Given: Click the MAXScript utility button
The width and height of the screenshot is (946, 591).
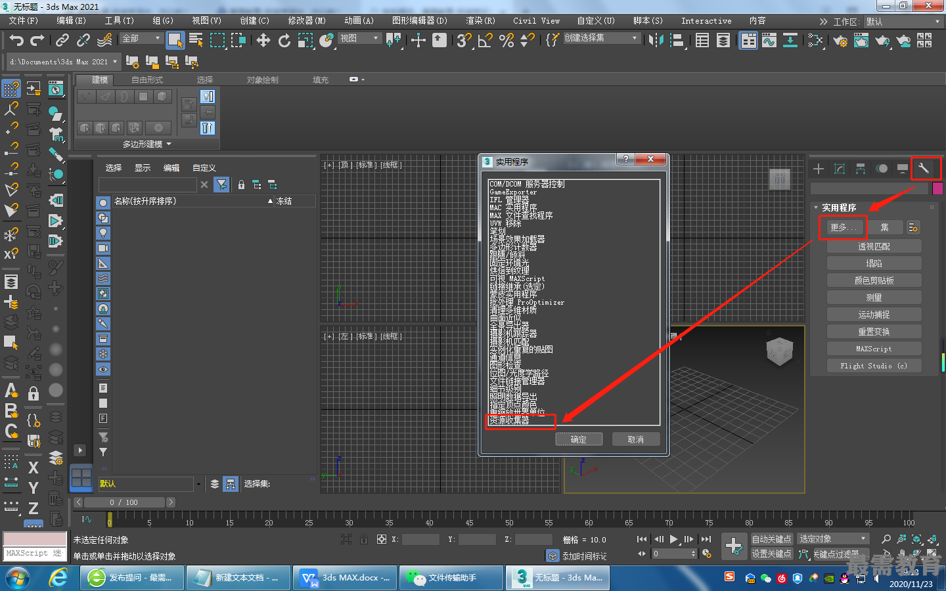Looking at the screenshot, I should [x=874, y=349].
